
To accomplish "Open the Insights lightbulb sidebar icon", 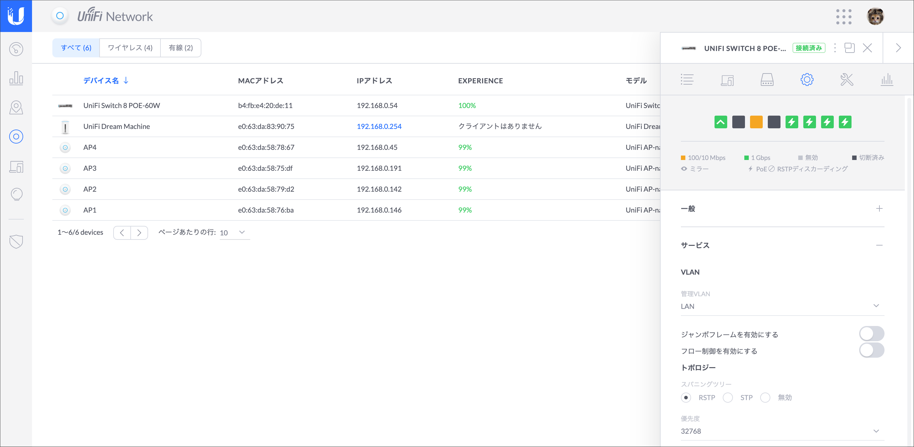I will [x=16, y=194].
